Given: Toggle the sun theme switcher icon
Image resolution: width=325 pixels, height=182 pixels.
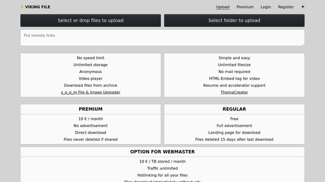Looking at the screenshot, I should (303, 7).
